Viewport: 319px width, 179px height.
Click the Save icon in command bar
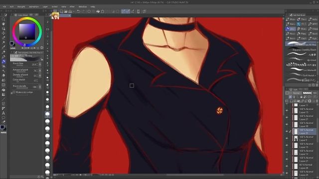[70, 11]
